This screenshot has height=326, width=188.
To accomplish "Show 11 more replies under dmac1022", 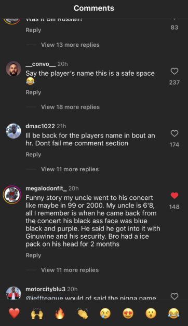I will pyautogui.click(x=70, y=169).
